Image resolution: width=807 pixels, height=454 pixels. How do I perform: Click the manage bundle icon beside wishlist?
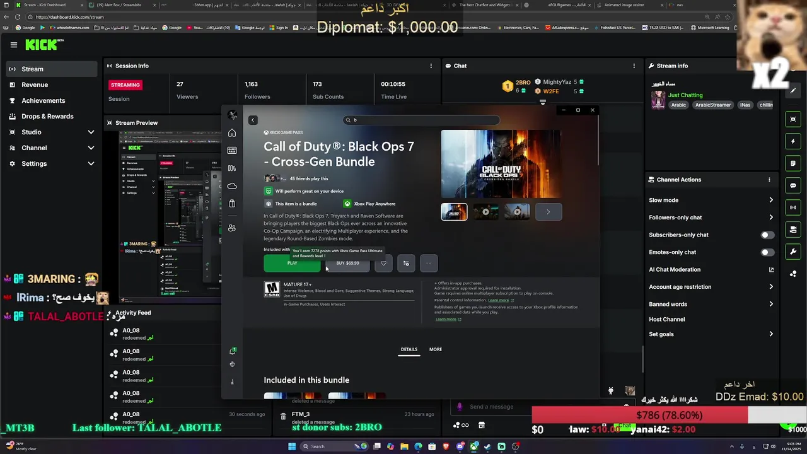click(406, 263)
